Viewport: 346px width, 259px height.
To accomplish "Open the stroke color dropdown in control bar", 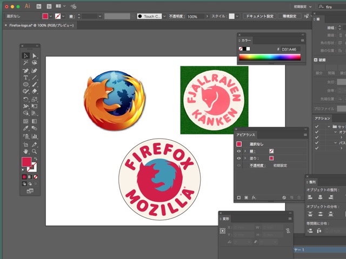I will (63, 16).
